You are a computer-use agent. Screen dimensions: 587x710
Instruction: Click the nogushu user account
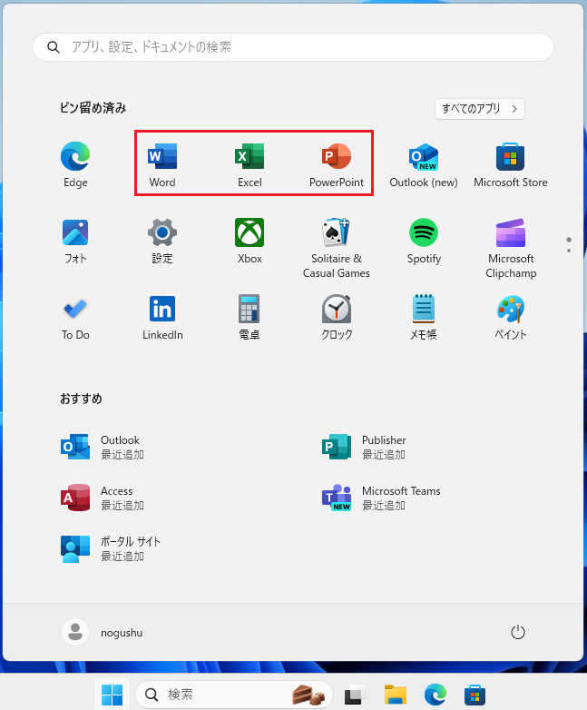click(103, 632)
